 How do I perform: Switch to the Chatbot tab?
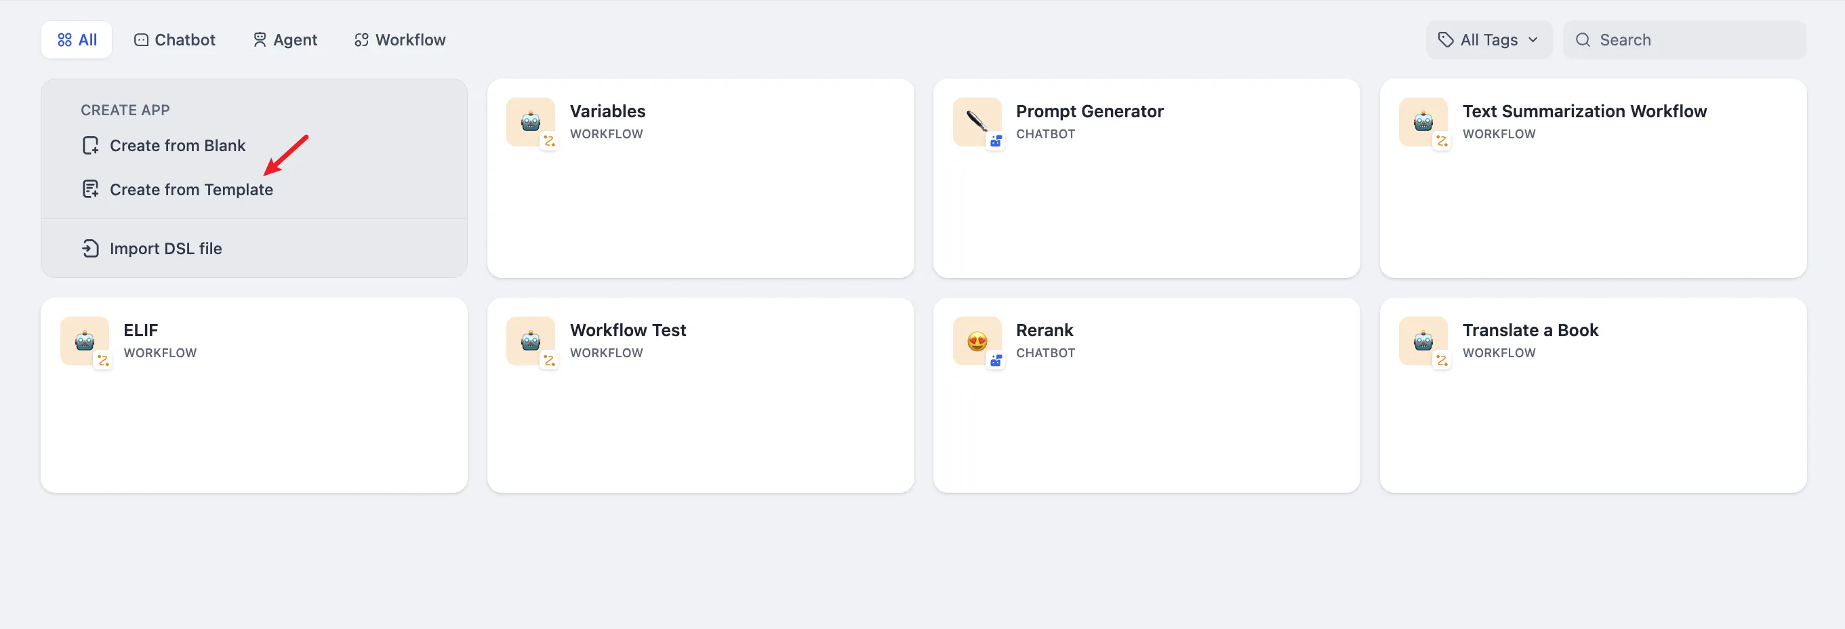tap(175, 40)
